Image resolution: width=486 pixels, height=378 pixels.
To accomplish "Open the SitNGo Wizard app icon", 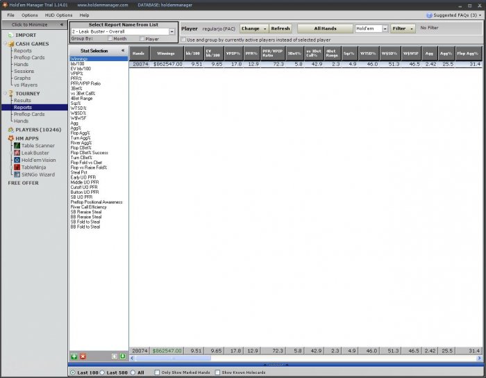I will tap(17, 174).
